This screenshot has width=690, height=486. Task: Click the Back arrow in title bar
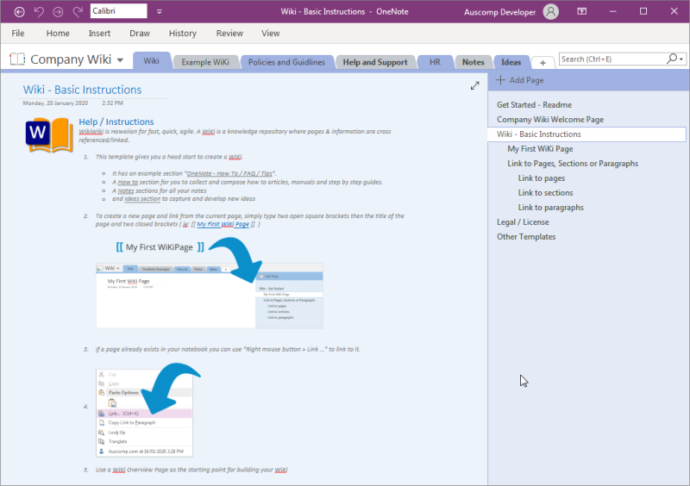coord(19,12)
